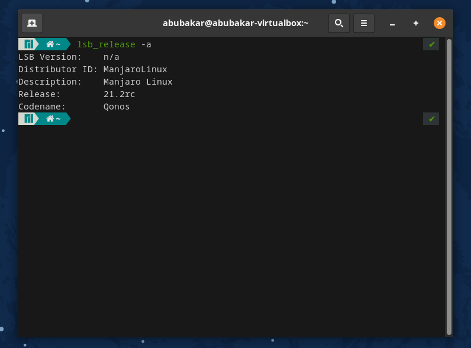Click the home icon in first prompt
Viewport: 471px width, 348px height.
click(50, 44)
